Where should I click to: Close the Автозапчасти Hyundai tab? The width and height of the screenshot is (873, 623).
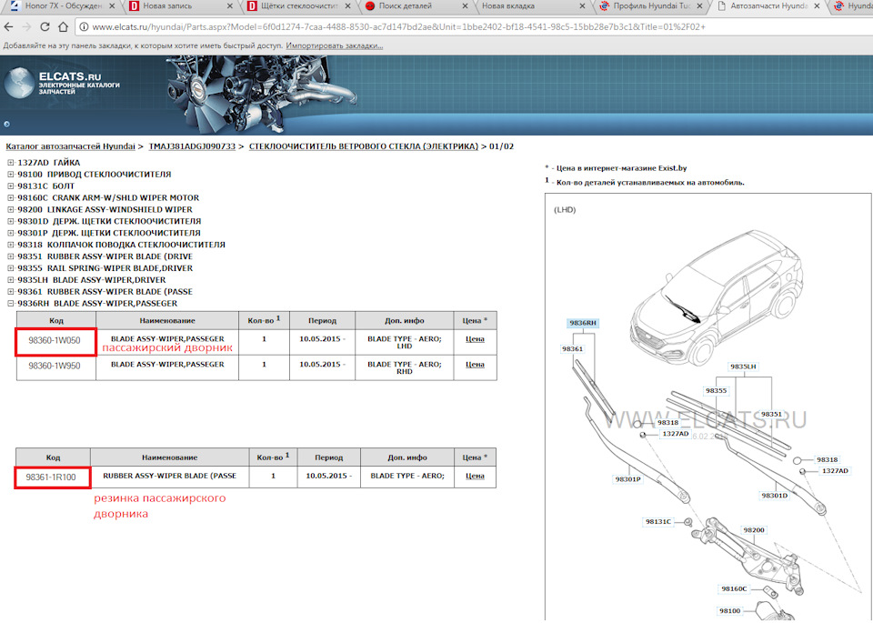pyautogui.click(x=817, y=6)
